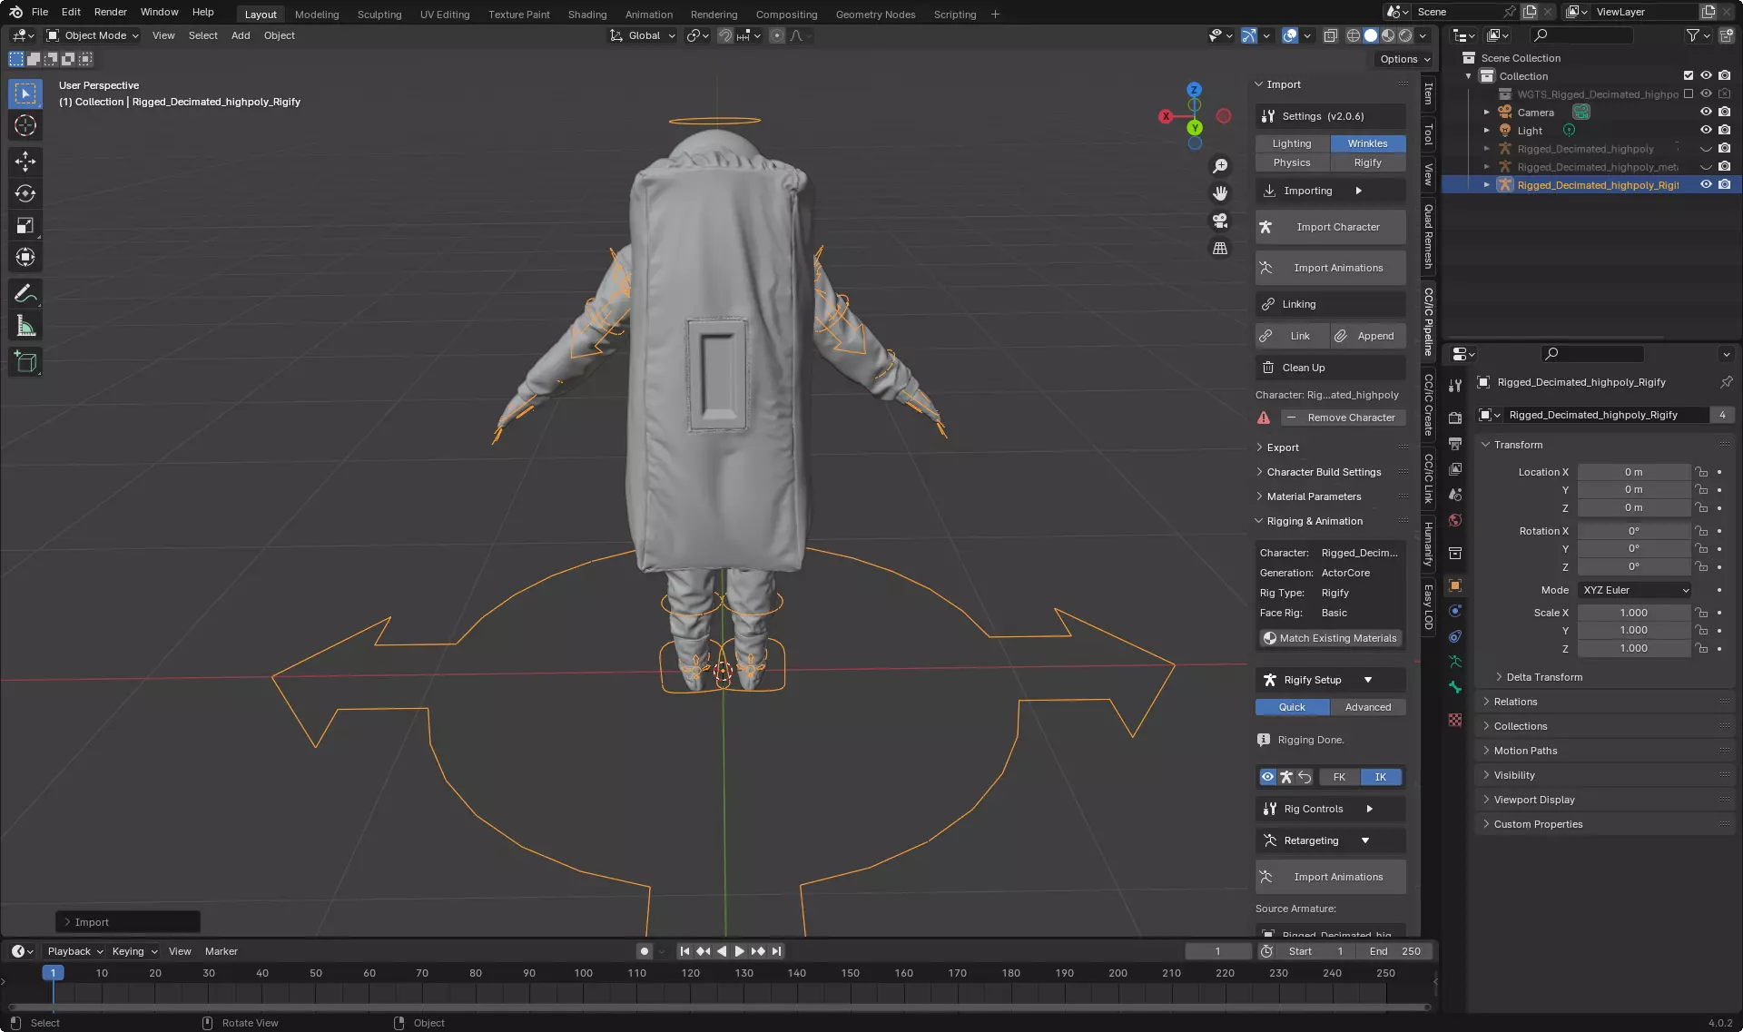Open the Add menu in viewport

click(x=241, y=35)
